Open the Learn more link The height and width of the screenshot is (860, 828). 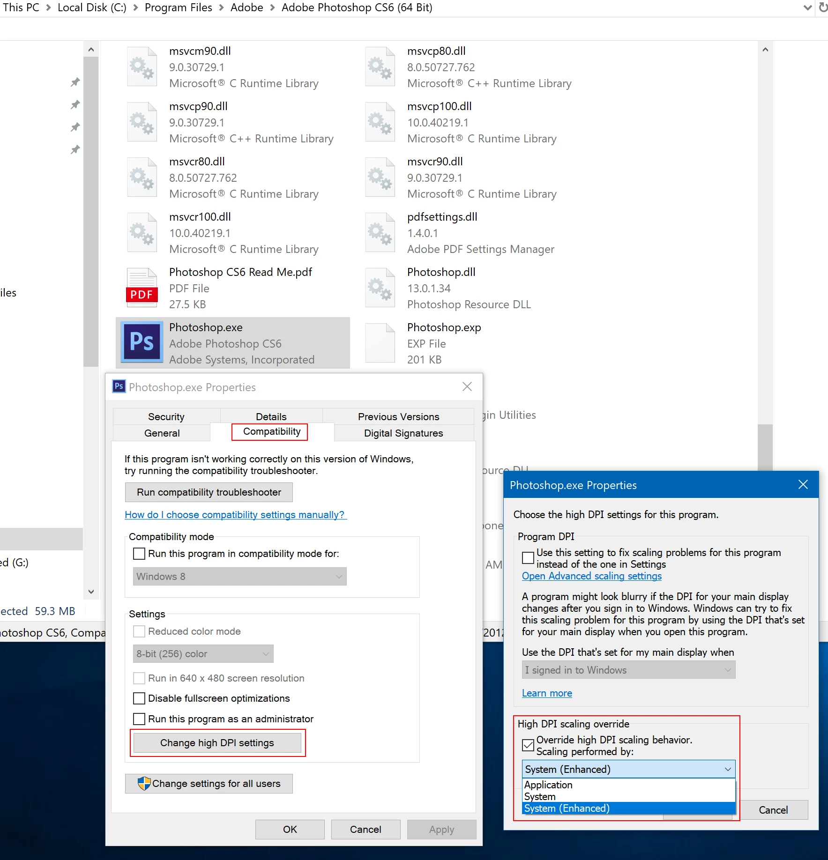click(x=547, y=693)
